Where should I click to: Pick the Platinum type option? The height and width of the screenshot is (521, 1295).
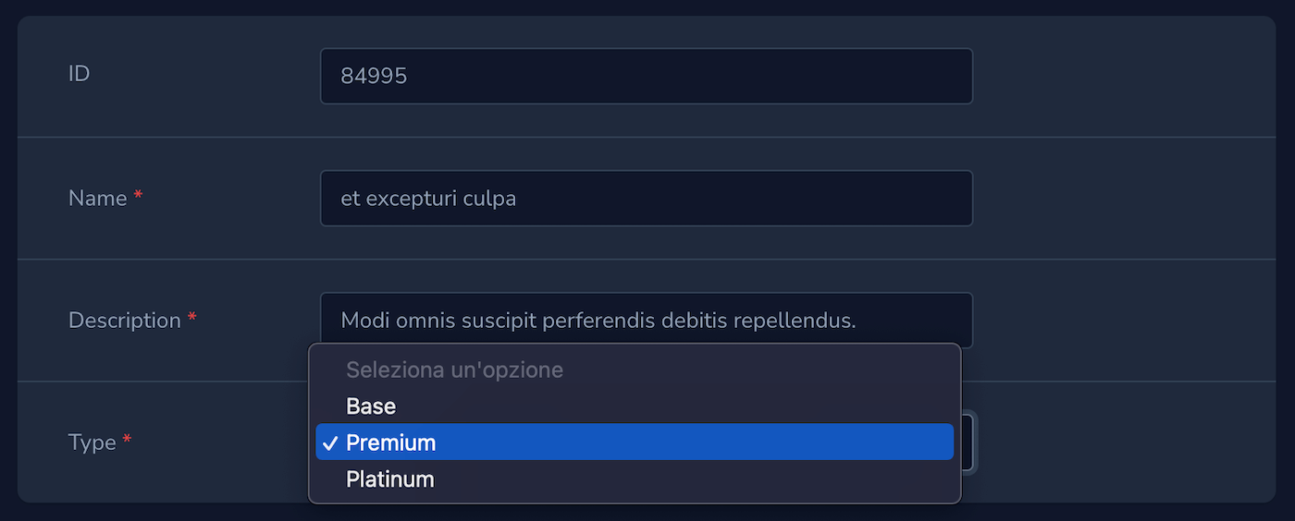[x=389, y=479]
